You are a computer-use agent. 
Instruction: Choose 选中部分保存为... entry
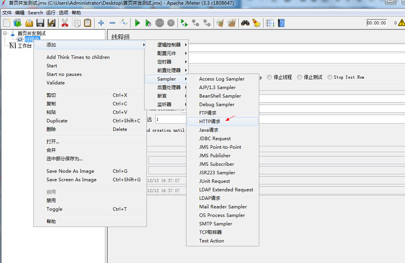point(90,158)
